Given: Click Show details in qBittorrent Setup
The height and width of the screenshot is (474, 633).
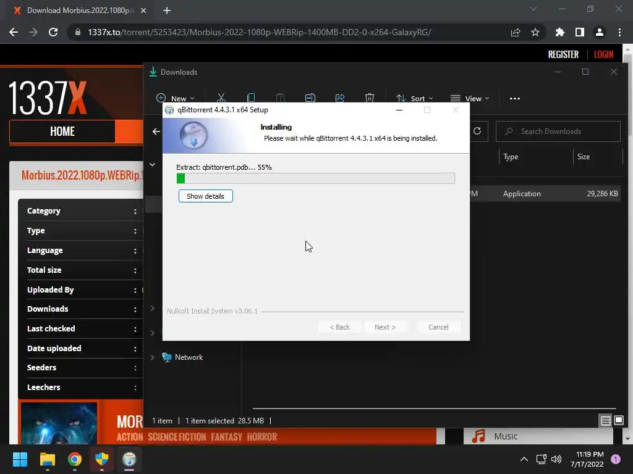Looking at the screenshot, I should [205, 196].
